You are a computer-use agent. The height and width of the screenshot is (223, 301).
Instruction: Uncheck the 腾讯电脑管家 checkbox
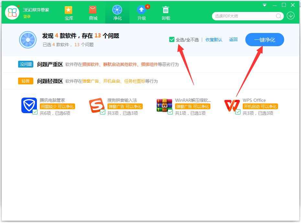point(35,112)
